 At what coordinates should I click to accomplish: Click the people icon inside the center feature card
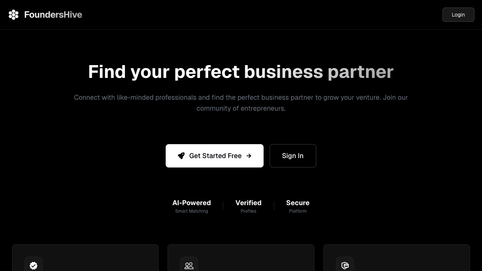pyautogui.click(x=189, y=265)
